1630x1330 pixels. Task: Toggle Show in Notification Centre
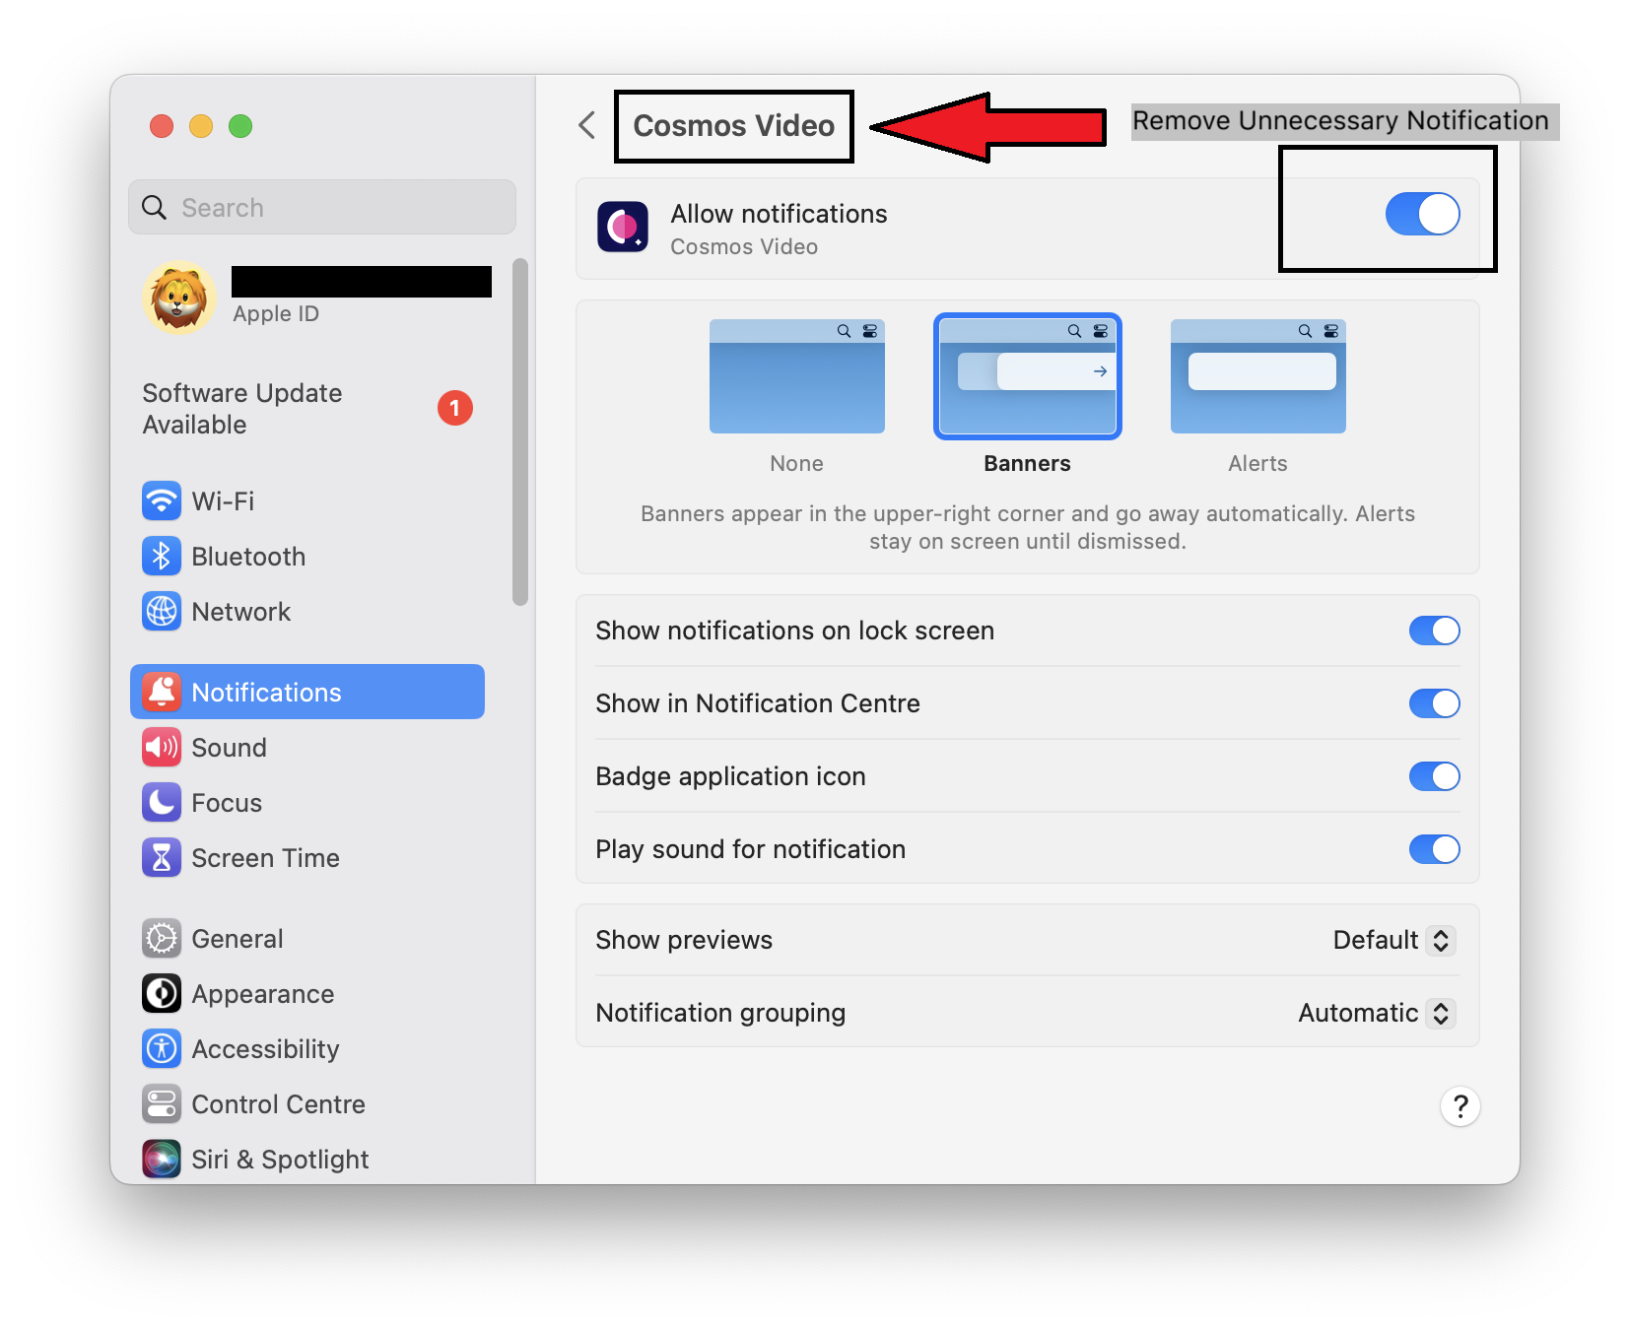(1434, 703)
